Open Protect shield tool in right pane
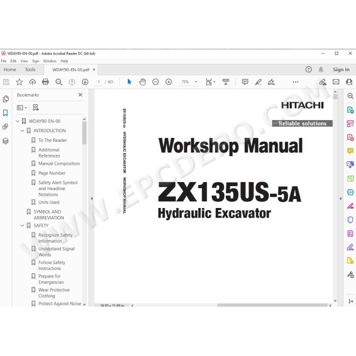The width and height of the screenshot is (356, 356). [350, 220]
